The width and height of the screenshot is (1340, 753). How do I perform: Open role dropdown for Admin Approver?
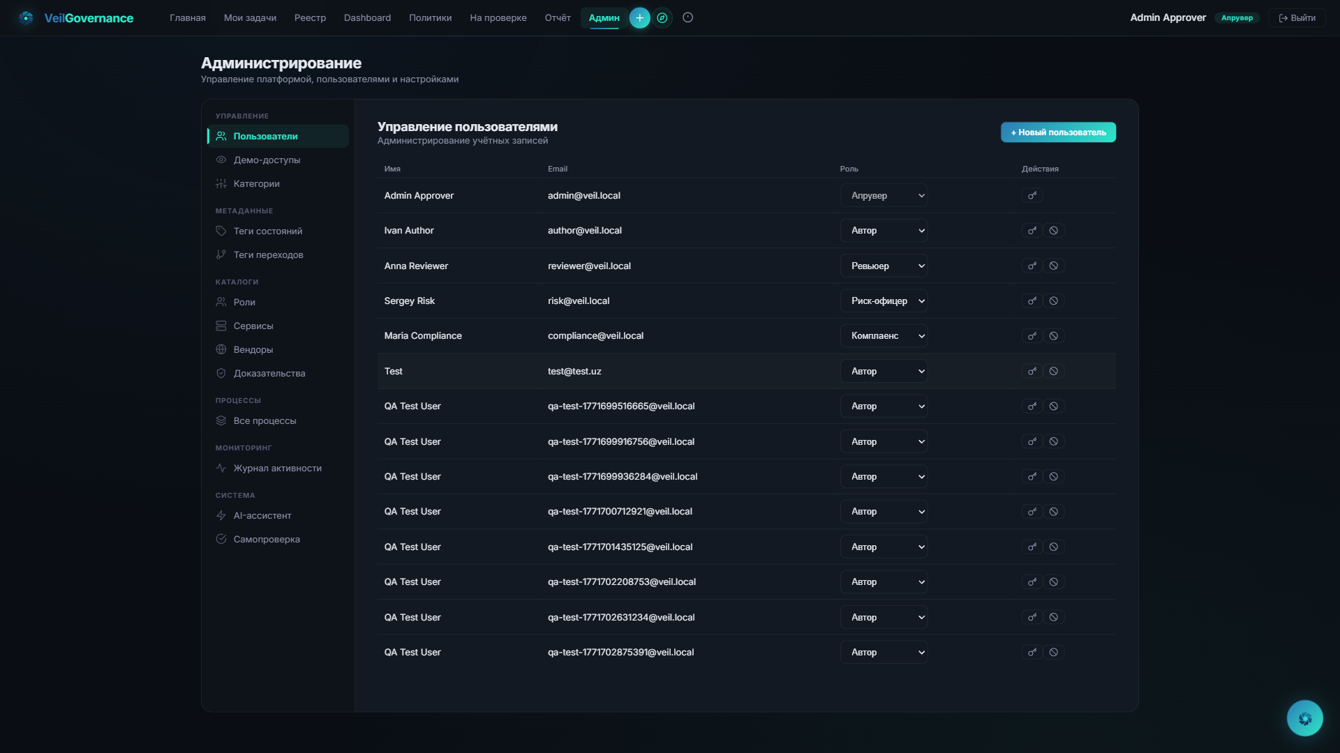[x=884, y=195]
